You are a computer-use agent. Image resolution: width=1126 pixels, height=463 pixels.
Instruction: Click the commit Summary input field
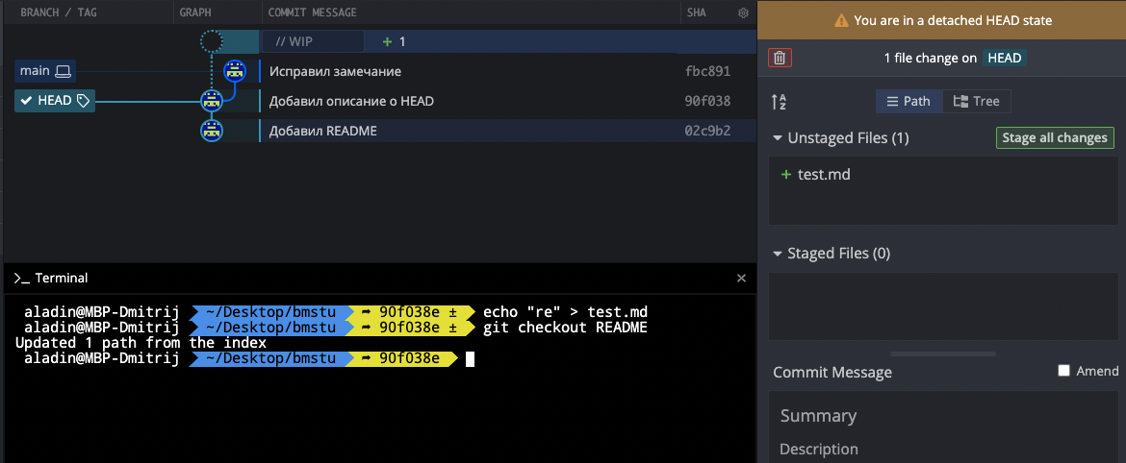coord(943,416)
